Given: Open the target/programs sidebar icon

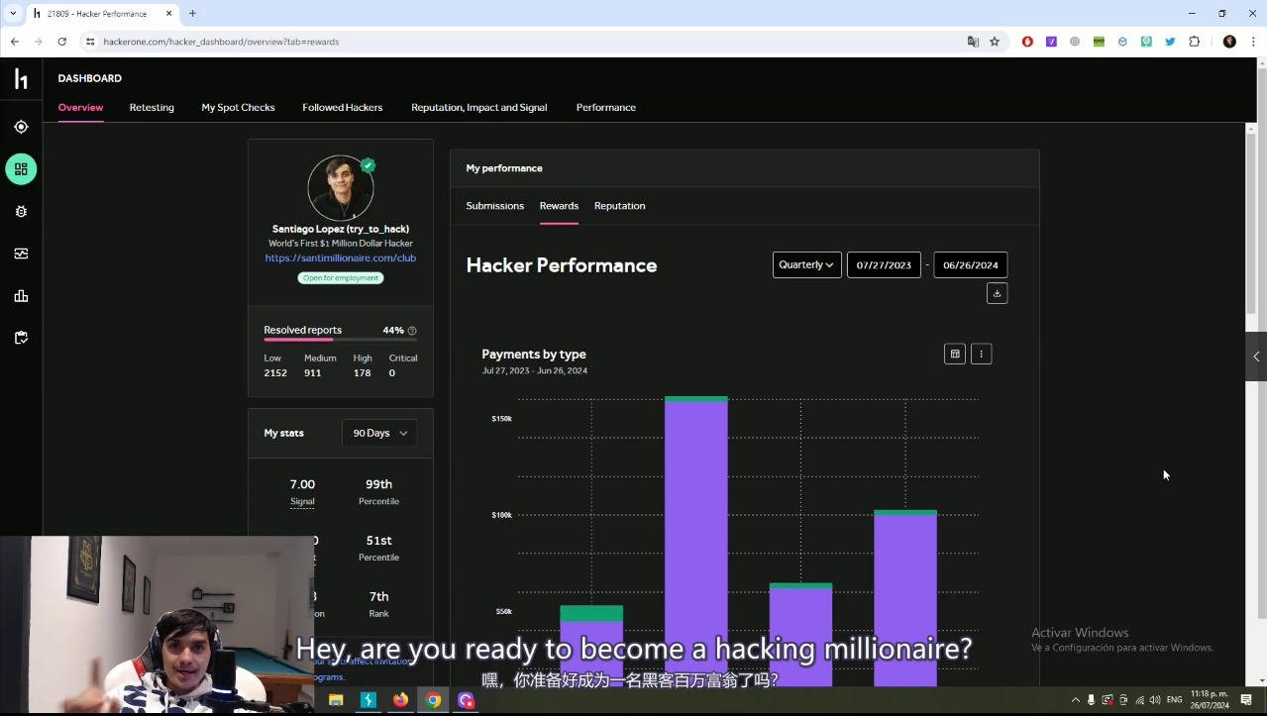Looking at the screenshot, I should 21,127.
